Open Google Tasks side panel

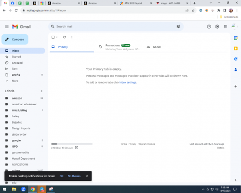(x=236, y=59)
